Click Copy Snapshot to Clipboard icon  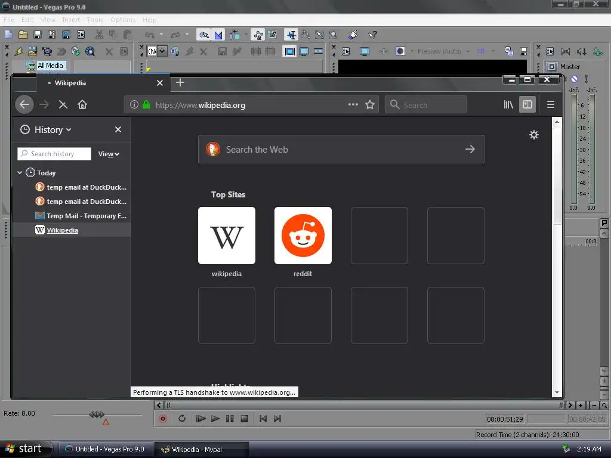[509, 51]
